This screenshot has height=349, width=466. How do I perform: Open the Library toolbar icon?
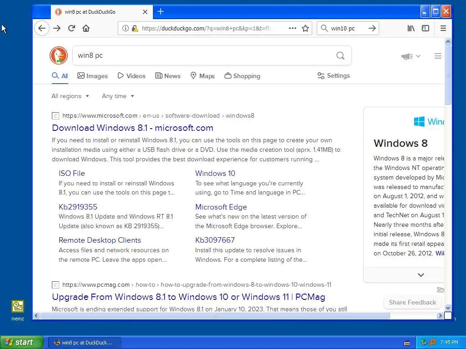pos(411,28)
